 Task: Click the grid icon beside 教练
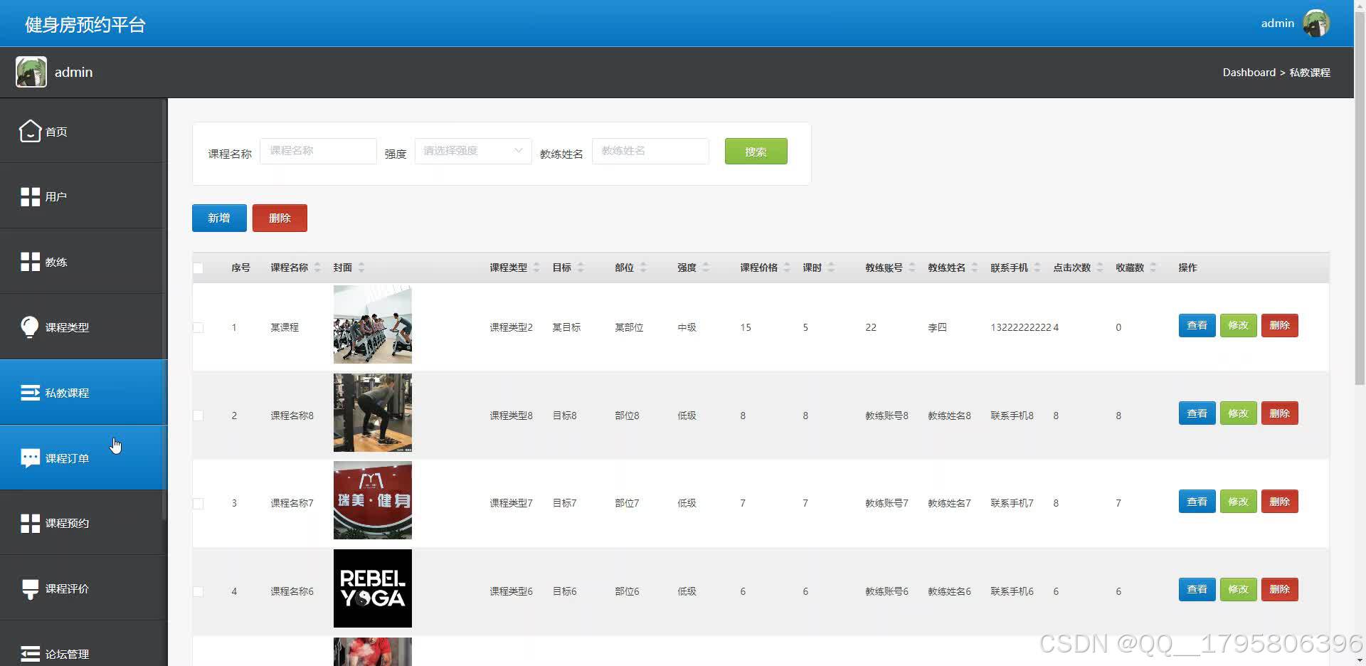[x=30, y=262]
